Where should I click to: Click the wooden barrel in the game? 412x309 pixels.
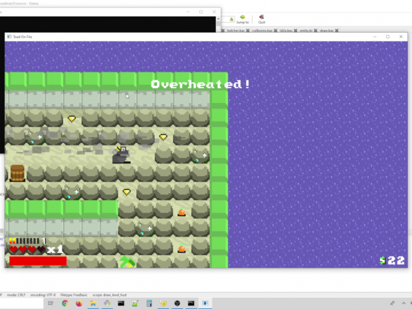pyautogui.click(x=17, y=173)
